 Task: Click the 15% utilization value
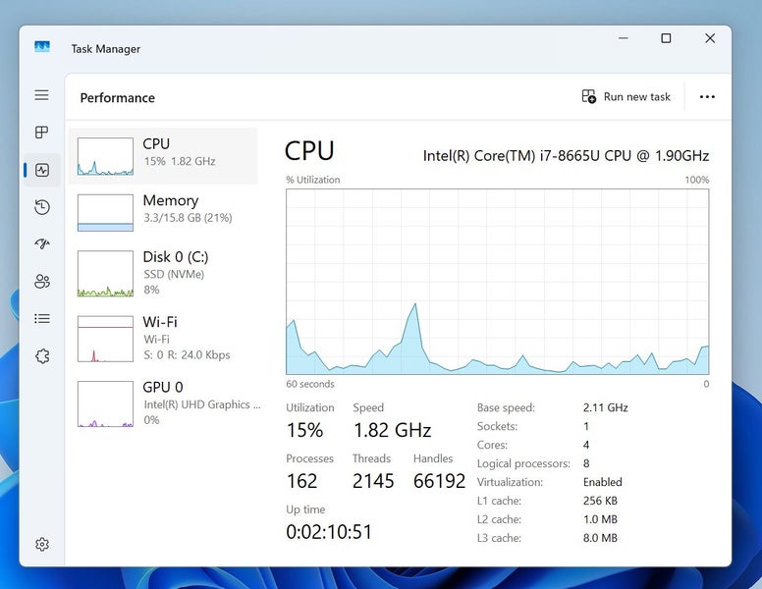[304, 430]
